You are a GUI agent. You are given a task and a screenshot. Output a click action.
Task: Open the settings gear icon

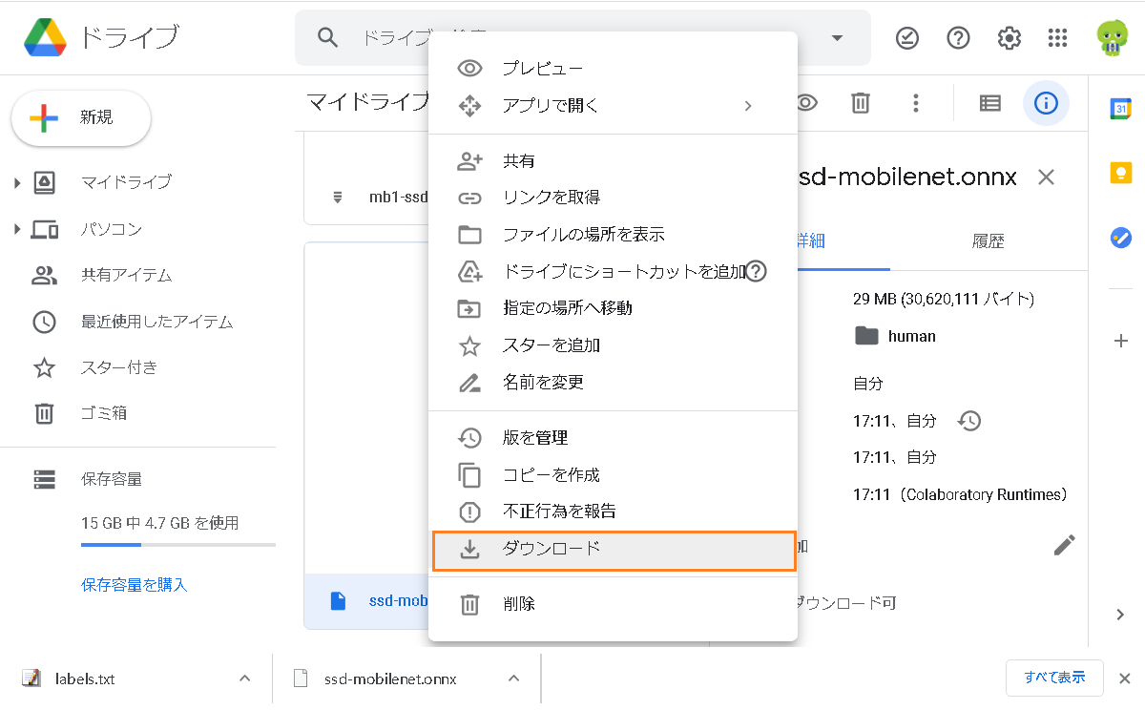coord(1009,38)
